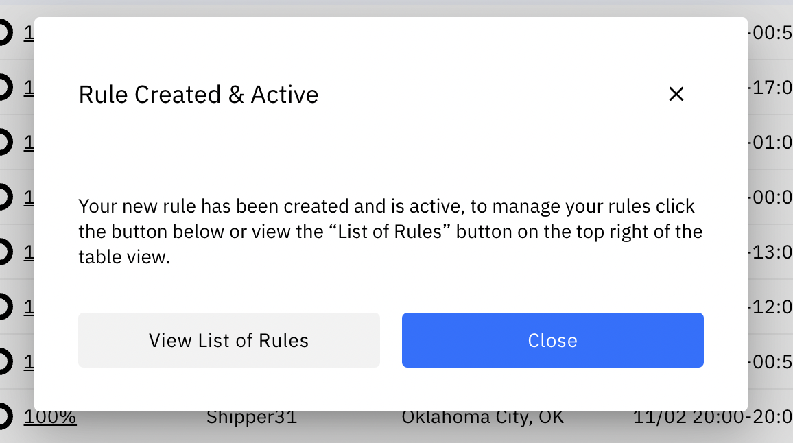This screenshot has height=443, width=793.
Task: Click the circular icon on the -00:0 row
Action: 3,197
